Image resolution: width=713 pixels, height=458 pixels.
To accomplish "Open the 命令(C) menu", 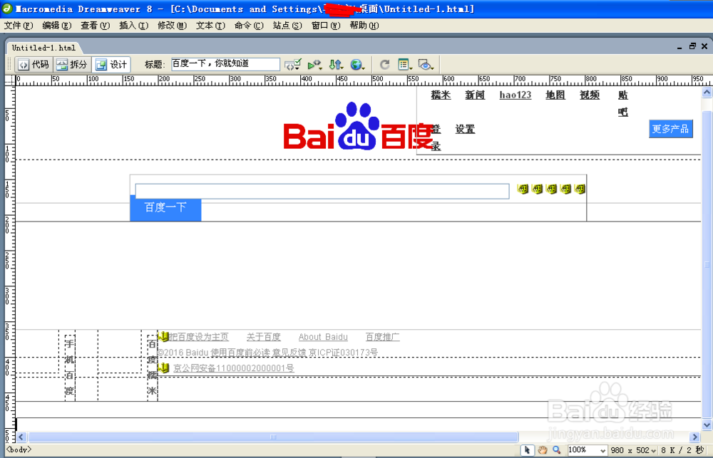I will pos(249,26).
